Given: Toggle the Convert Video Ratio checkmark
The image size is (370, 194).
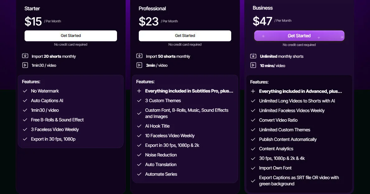Looking at the screenshot, I should [253, 120].
